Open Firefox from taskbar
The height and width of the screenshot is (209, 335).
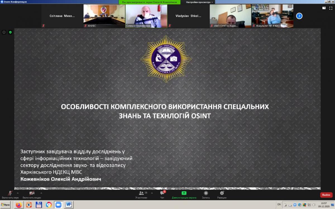tap(19, 205)
